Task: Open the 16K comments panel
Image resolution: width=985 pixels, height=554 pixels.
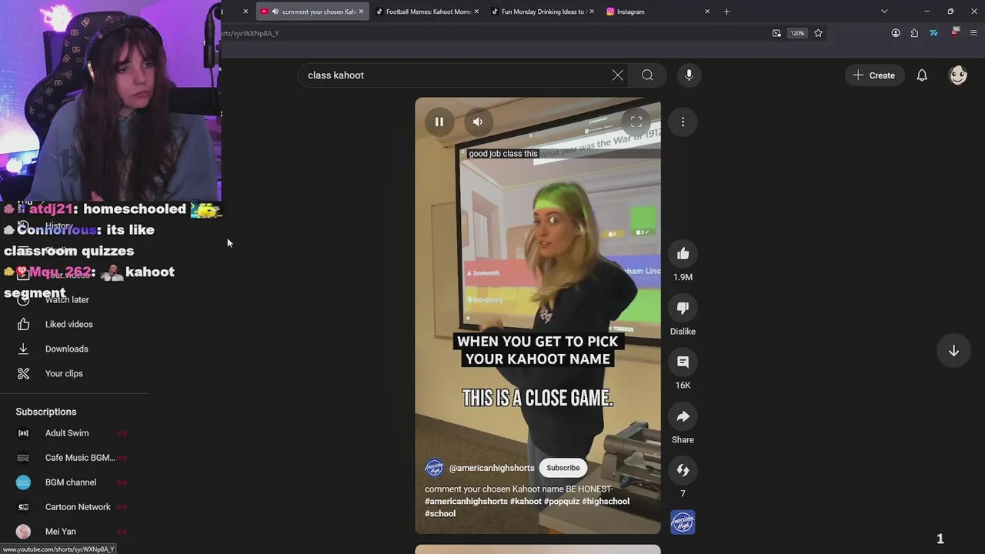Action: point(683,362)
